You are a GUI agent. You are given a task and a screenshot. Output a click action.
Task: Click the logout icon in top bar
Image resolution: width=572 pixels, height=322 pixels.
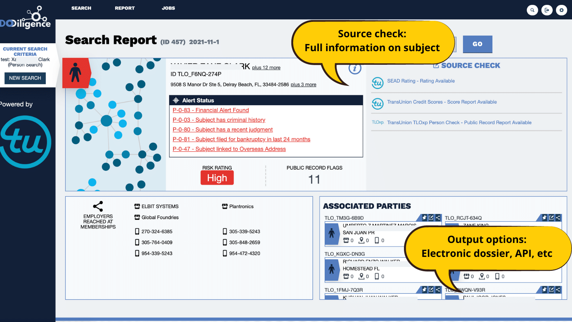pos(547,10)
